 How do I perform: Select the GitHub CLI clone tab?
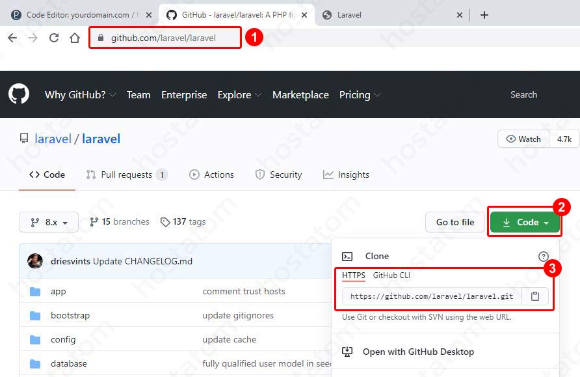[391, 275]
